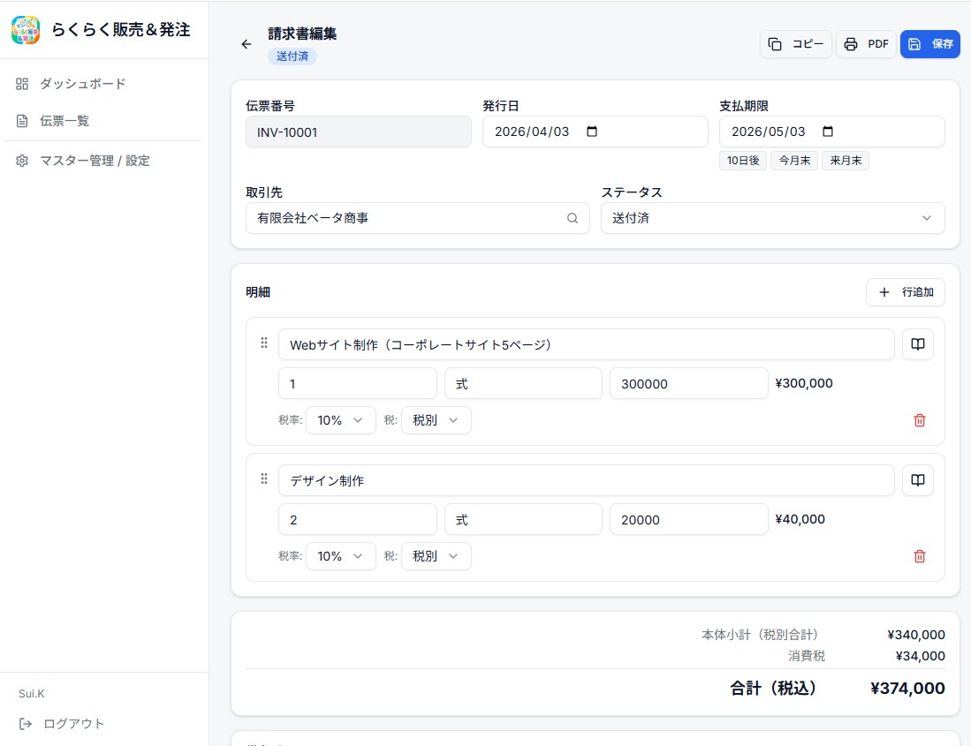Click the 消費税 value ¥34,000
Screen dimensions: 971x746
click(921, 656)
